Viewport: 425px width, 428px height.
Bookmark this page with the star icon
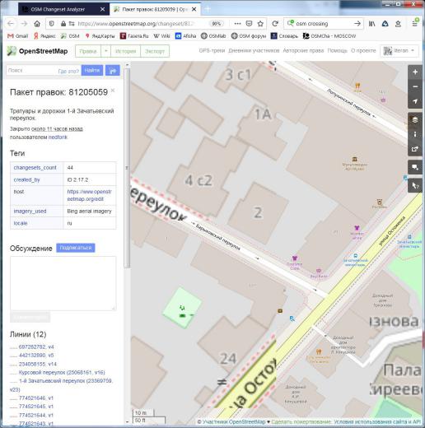pyautogui.click(x=260, y=24)
